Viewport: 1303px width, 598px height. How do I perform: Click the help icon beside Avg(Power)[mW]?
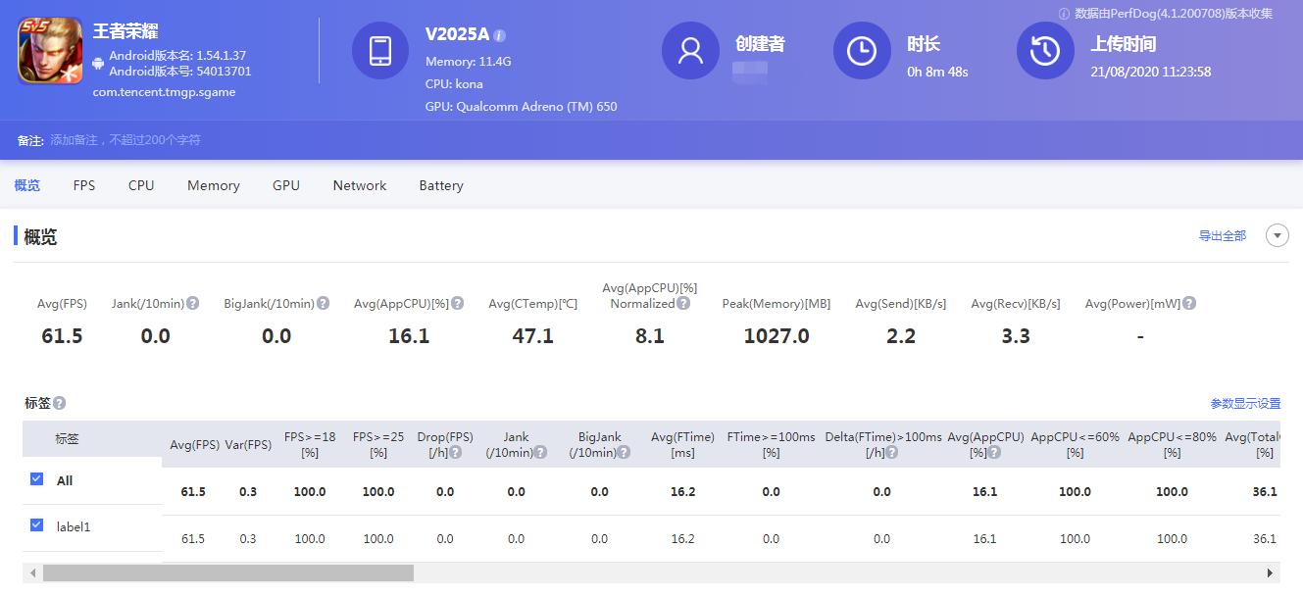1188,303
